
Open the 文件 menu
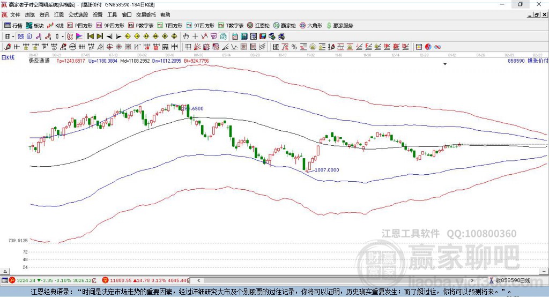[x=15, y=14]
